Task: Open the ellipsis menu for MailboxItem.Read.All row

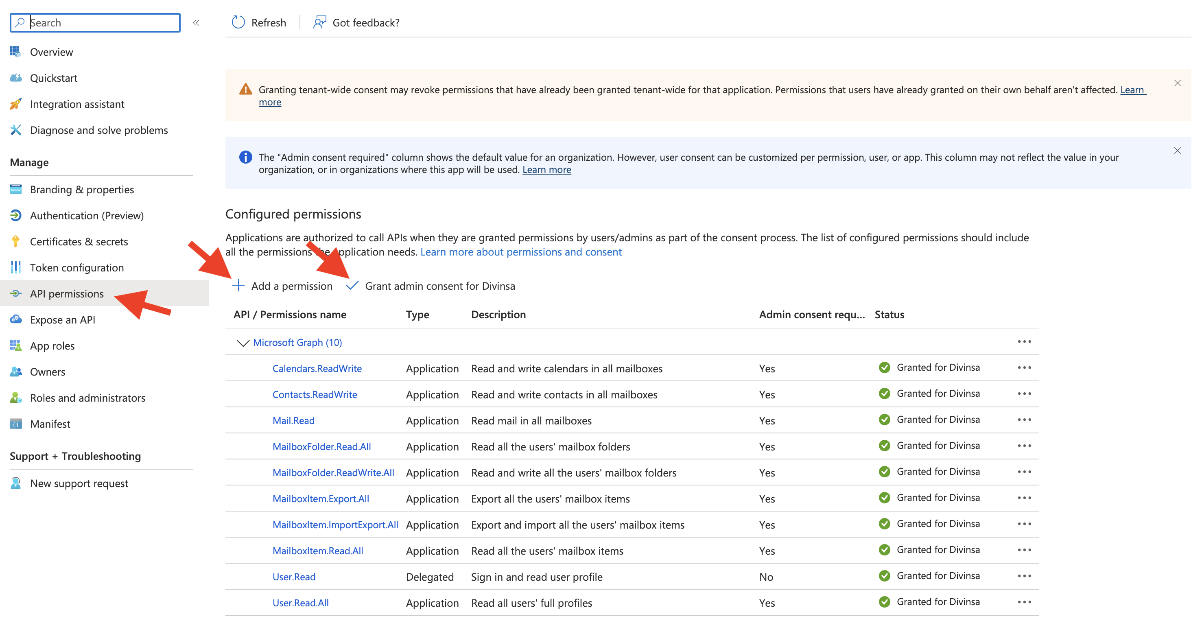Action: (1025, 551)
